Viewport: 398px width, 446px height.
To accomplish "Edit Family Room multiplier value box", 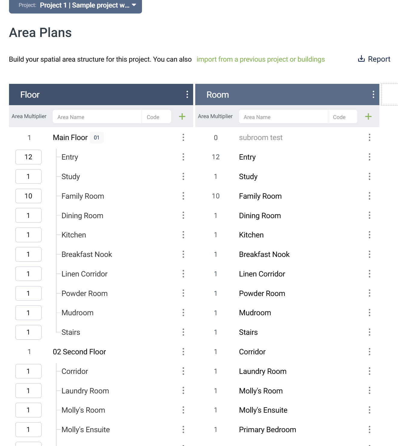I will pos(28,196).
